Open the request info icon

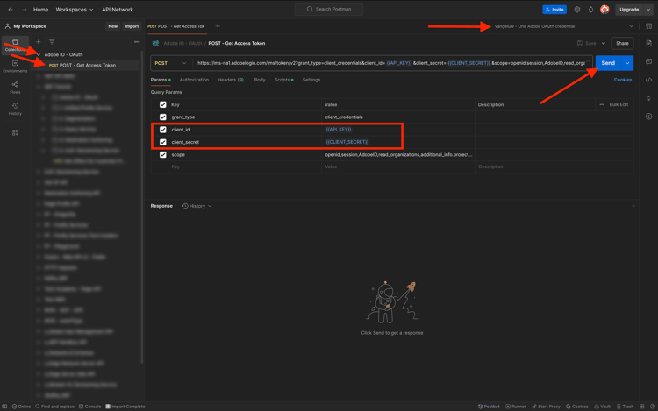pyautogui.click(x=648, y=116)
